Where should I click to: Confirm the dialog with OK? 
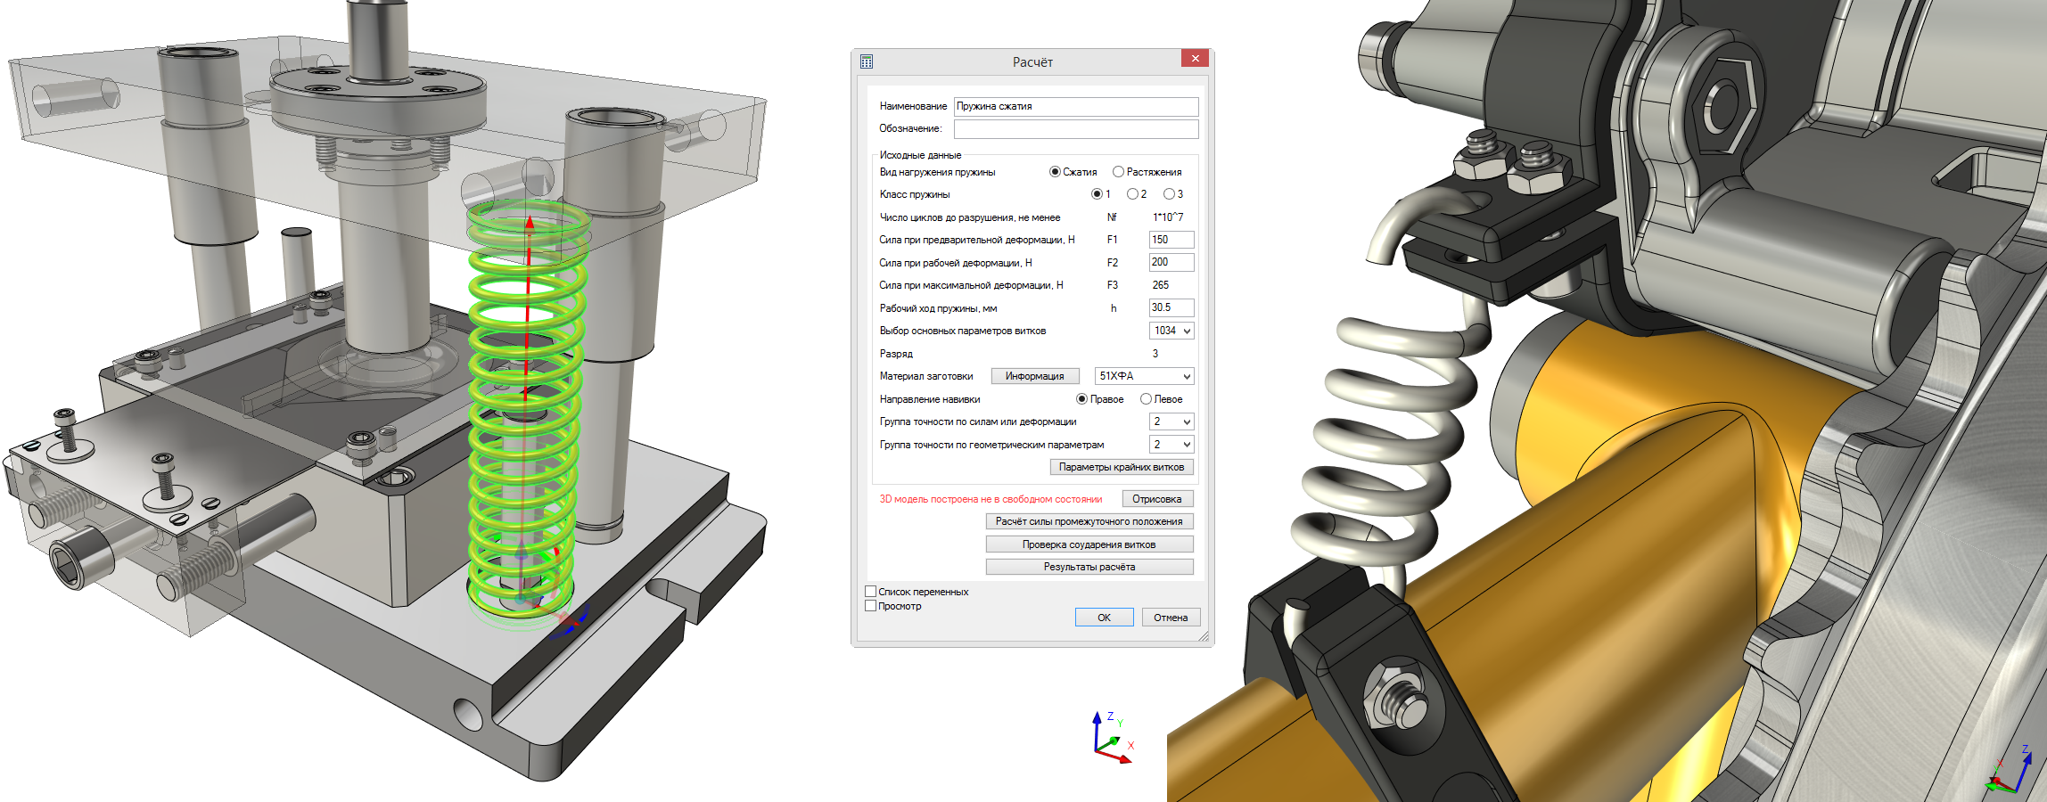pyautogui.click(x=1104, y=618)
